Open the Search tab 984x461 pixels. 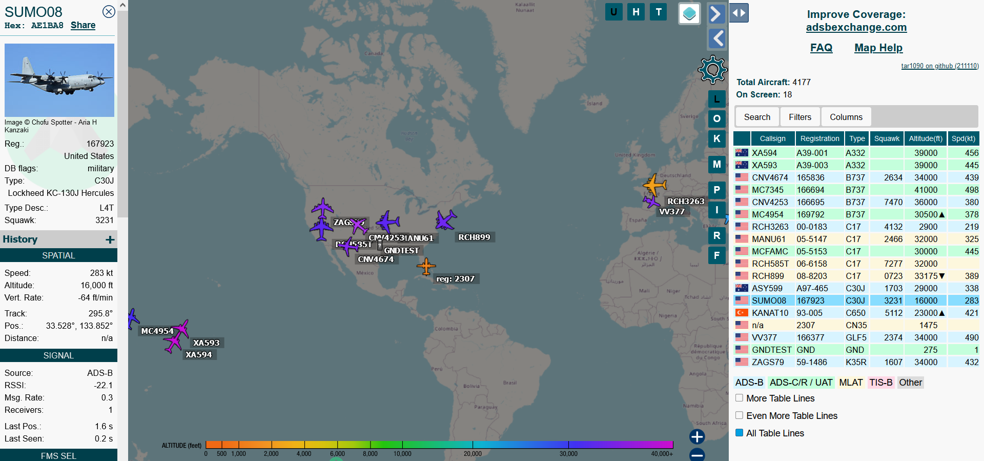click(757, 117)
